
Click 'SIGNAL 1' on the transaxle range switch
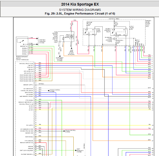[25, 54]
